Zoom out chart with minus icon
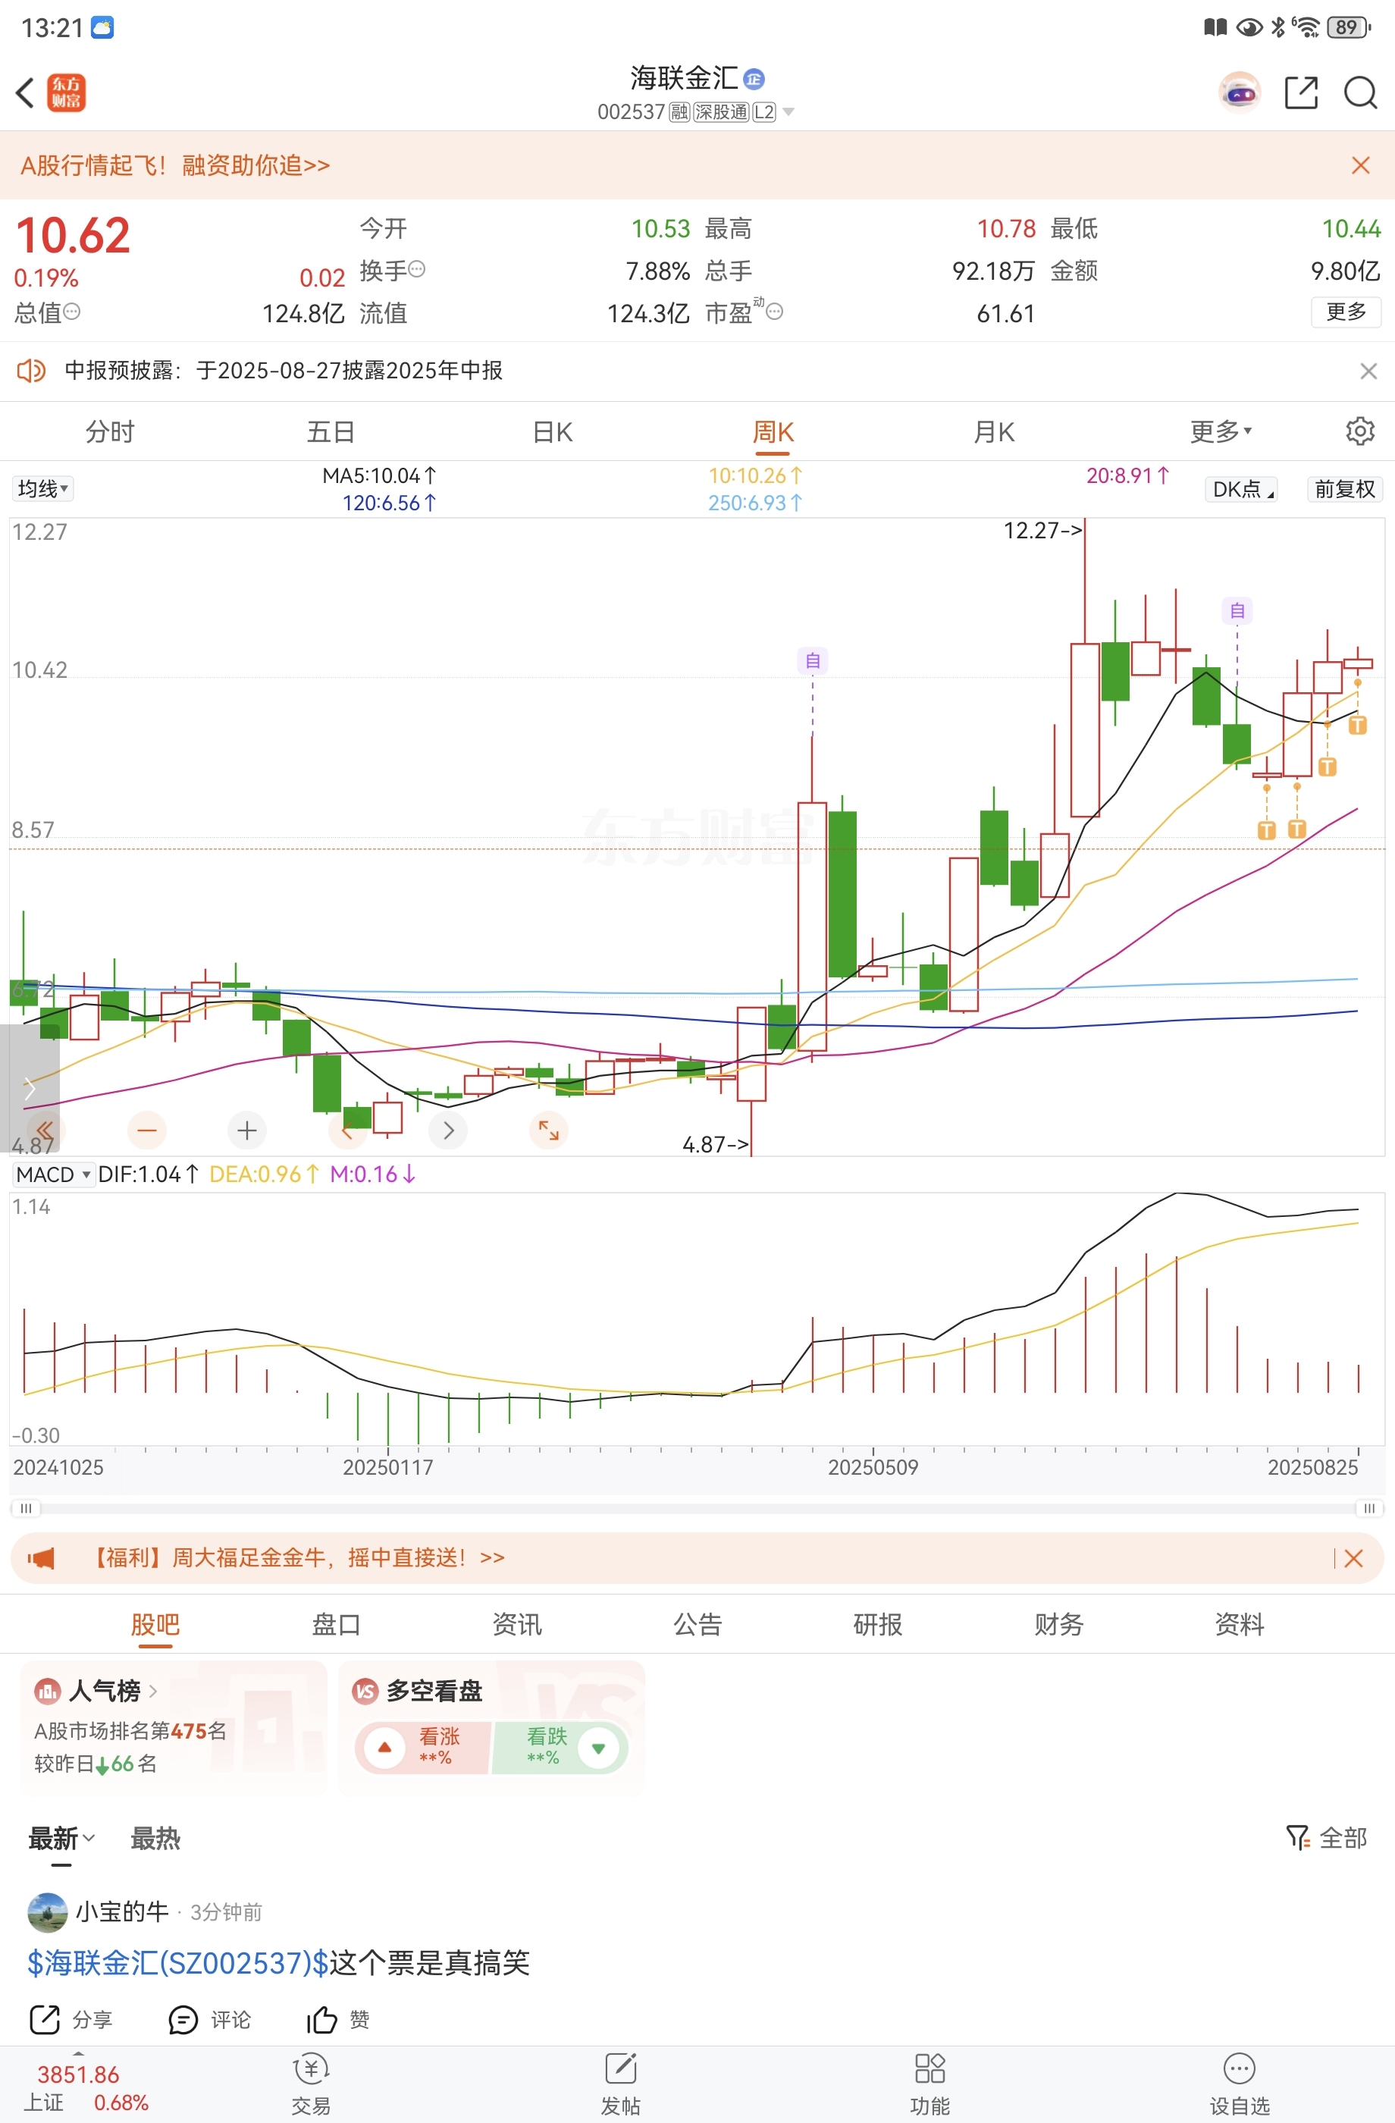This screenshot has height=2123, width=1395. (147, 1131)
